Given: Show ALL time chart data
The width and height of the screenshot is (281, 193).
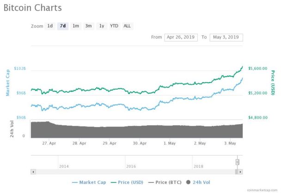Looking at the screenshot, I should tap(127, 26).
